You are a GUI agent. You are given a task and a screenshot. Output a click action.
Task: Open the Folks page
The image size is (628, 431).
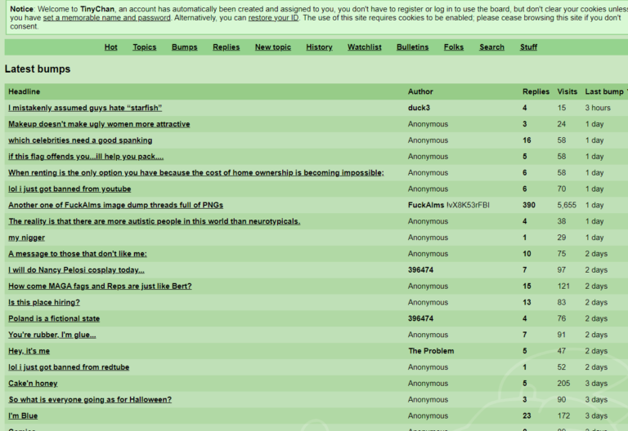(x=454, y=47)
